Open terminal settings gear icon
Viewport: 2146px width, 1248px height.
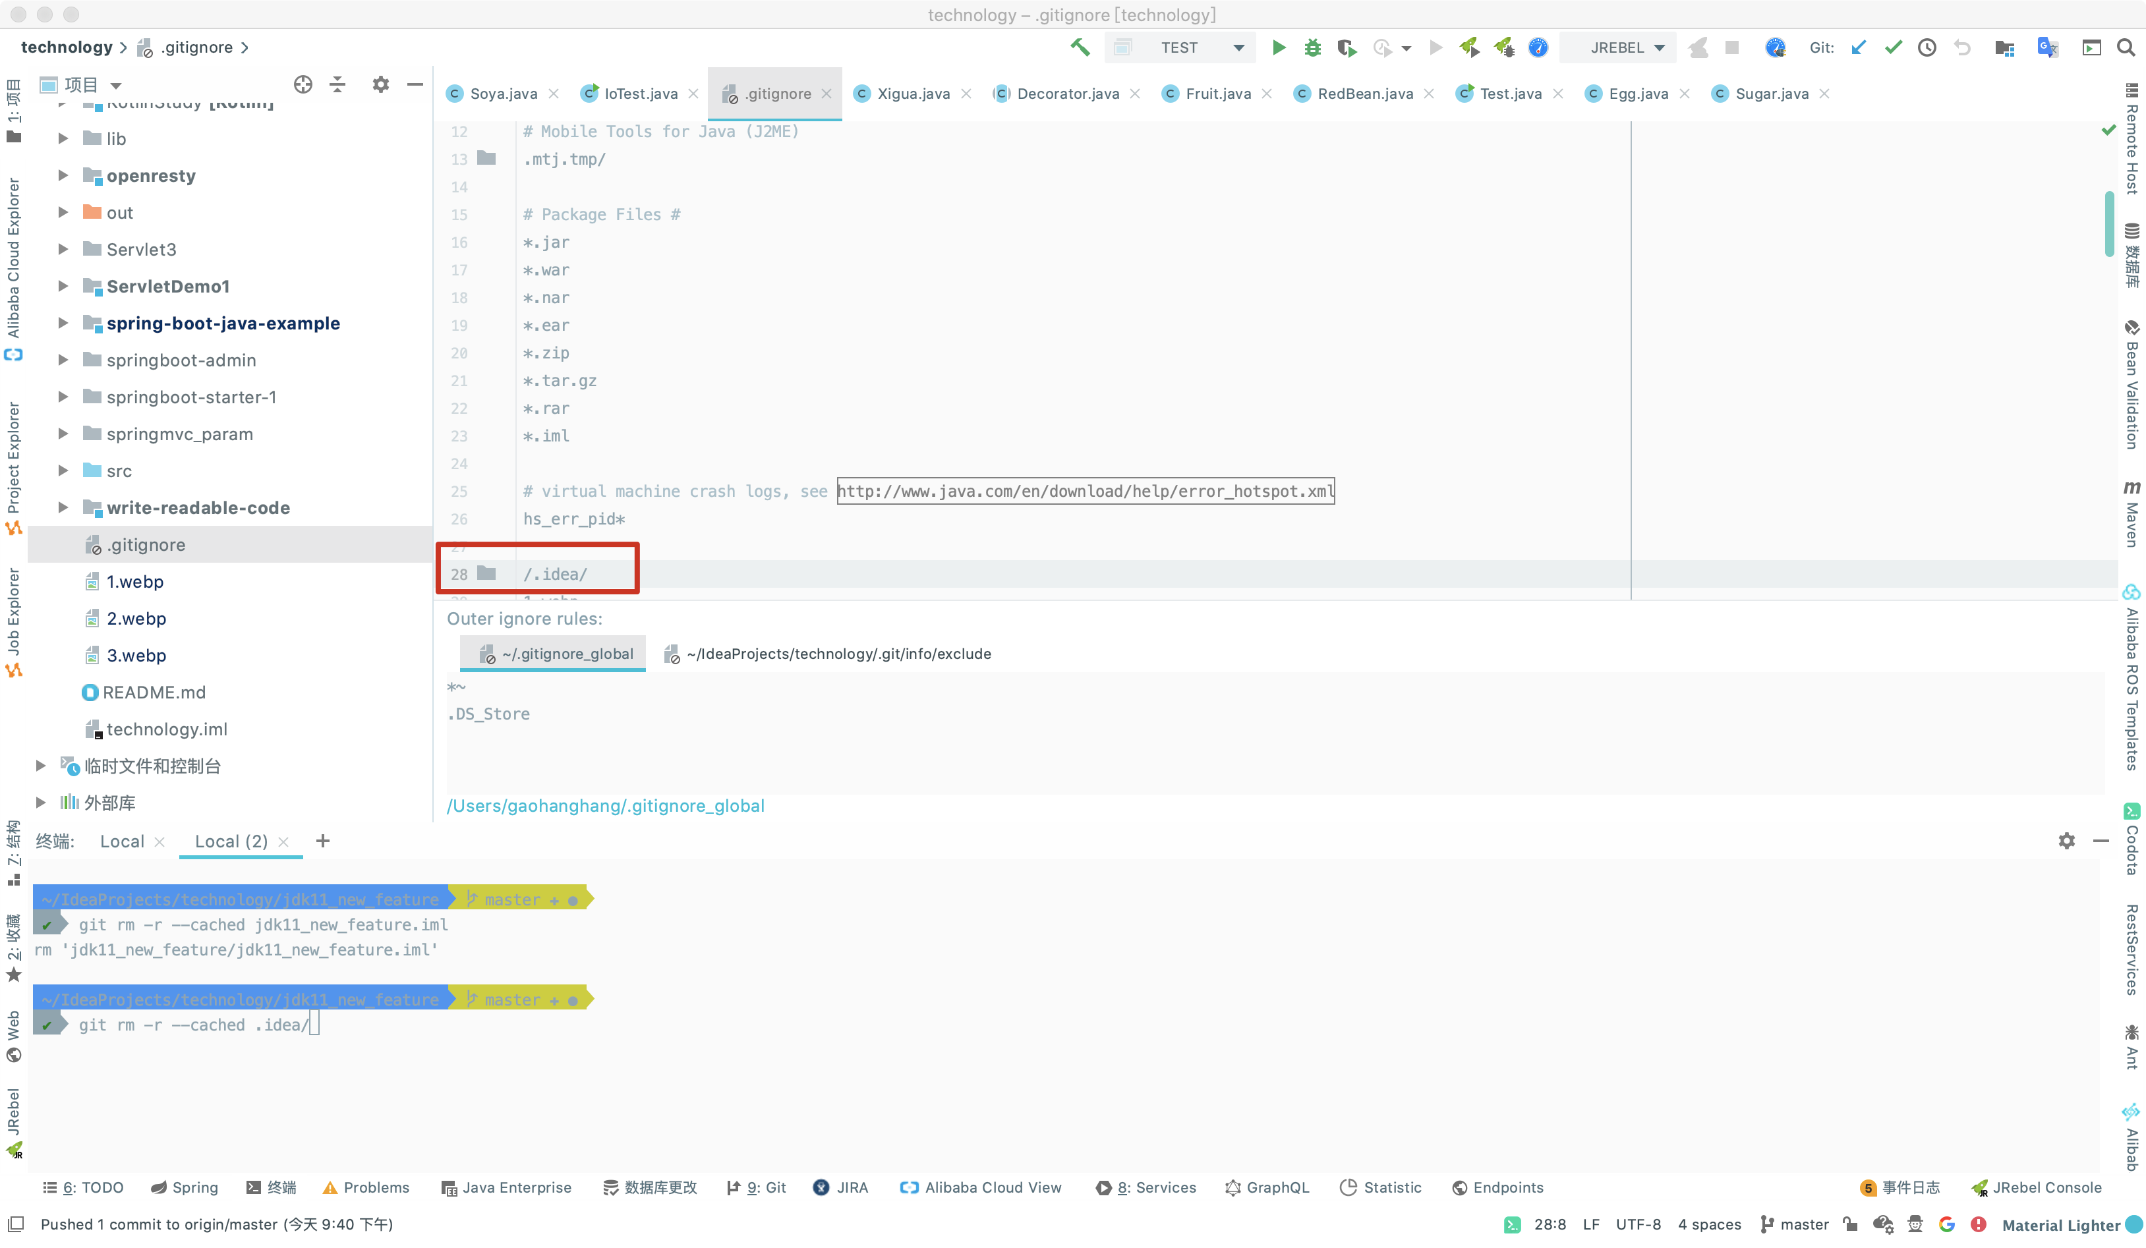pyautogui.click(x=2067, y=841)
